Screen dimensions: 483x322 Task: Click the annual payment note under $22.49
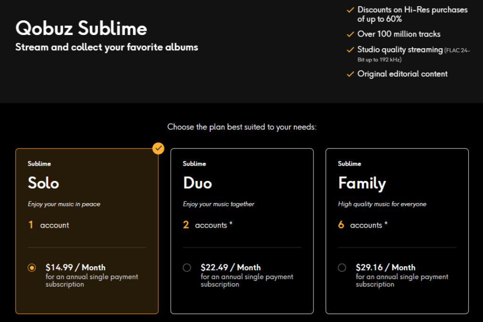tap(247, 280)
